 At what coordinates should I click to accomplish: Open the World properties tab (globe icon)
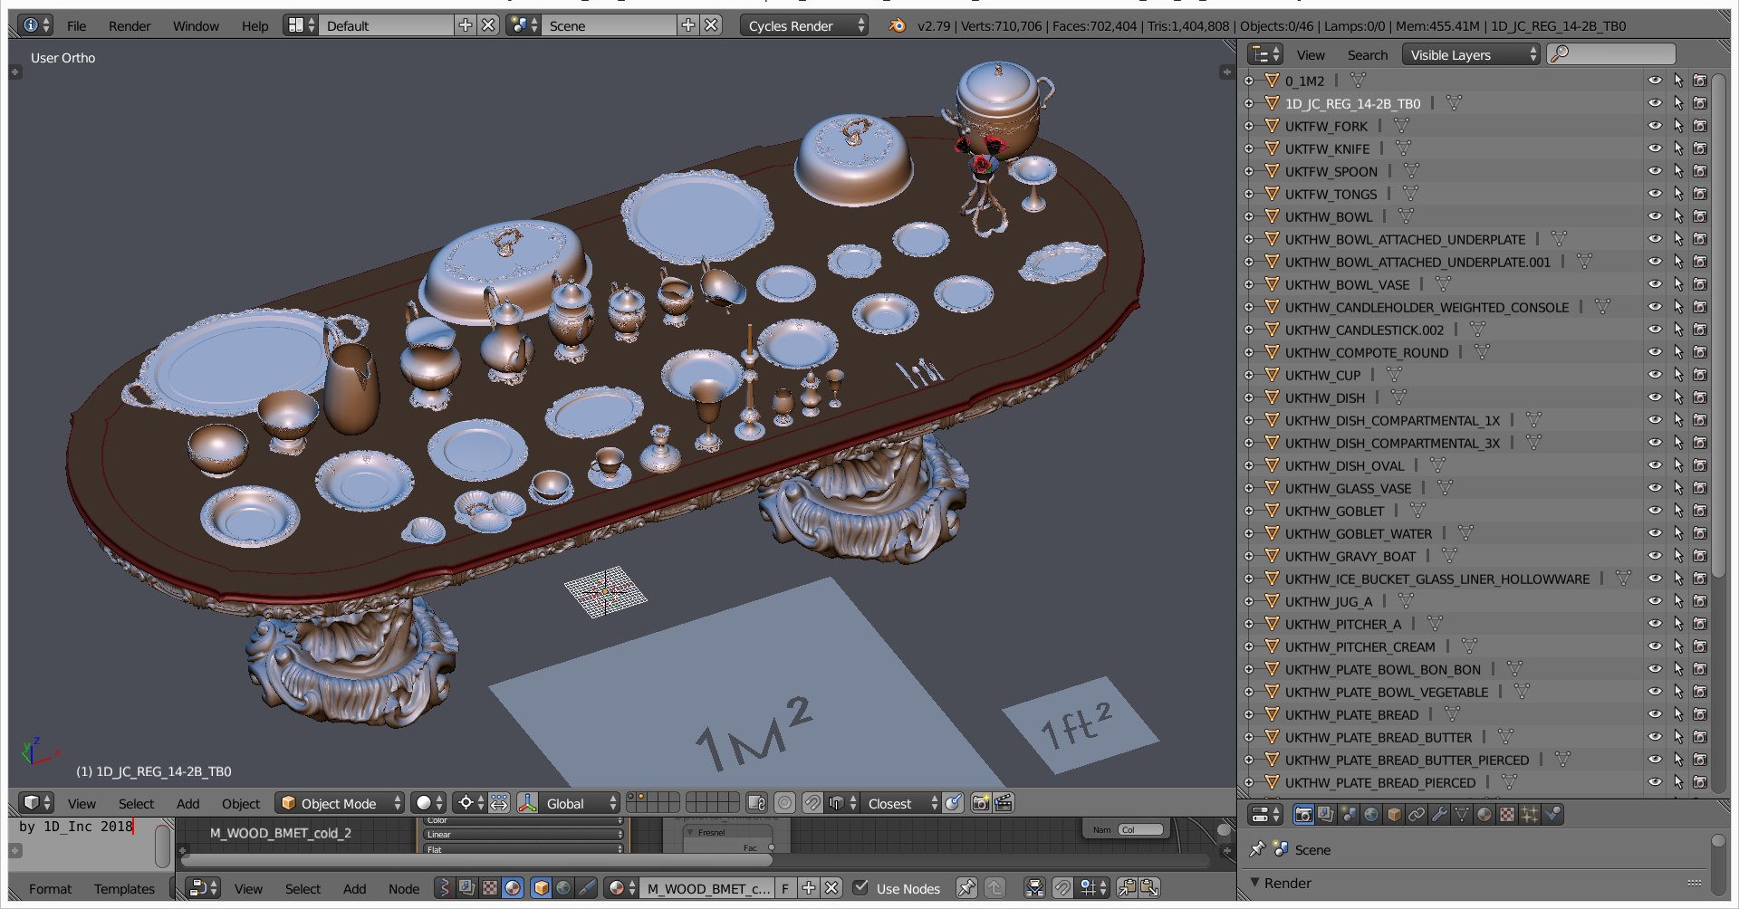(1371, 814)
